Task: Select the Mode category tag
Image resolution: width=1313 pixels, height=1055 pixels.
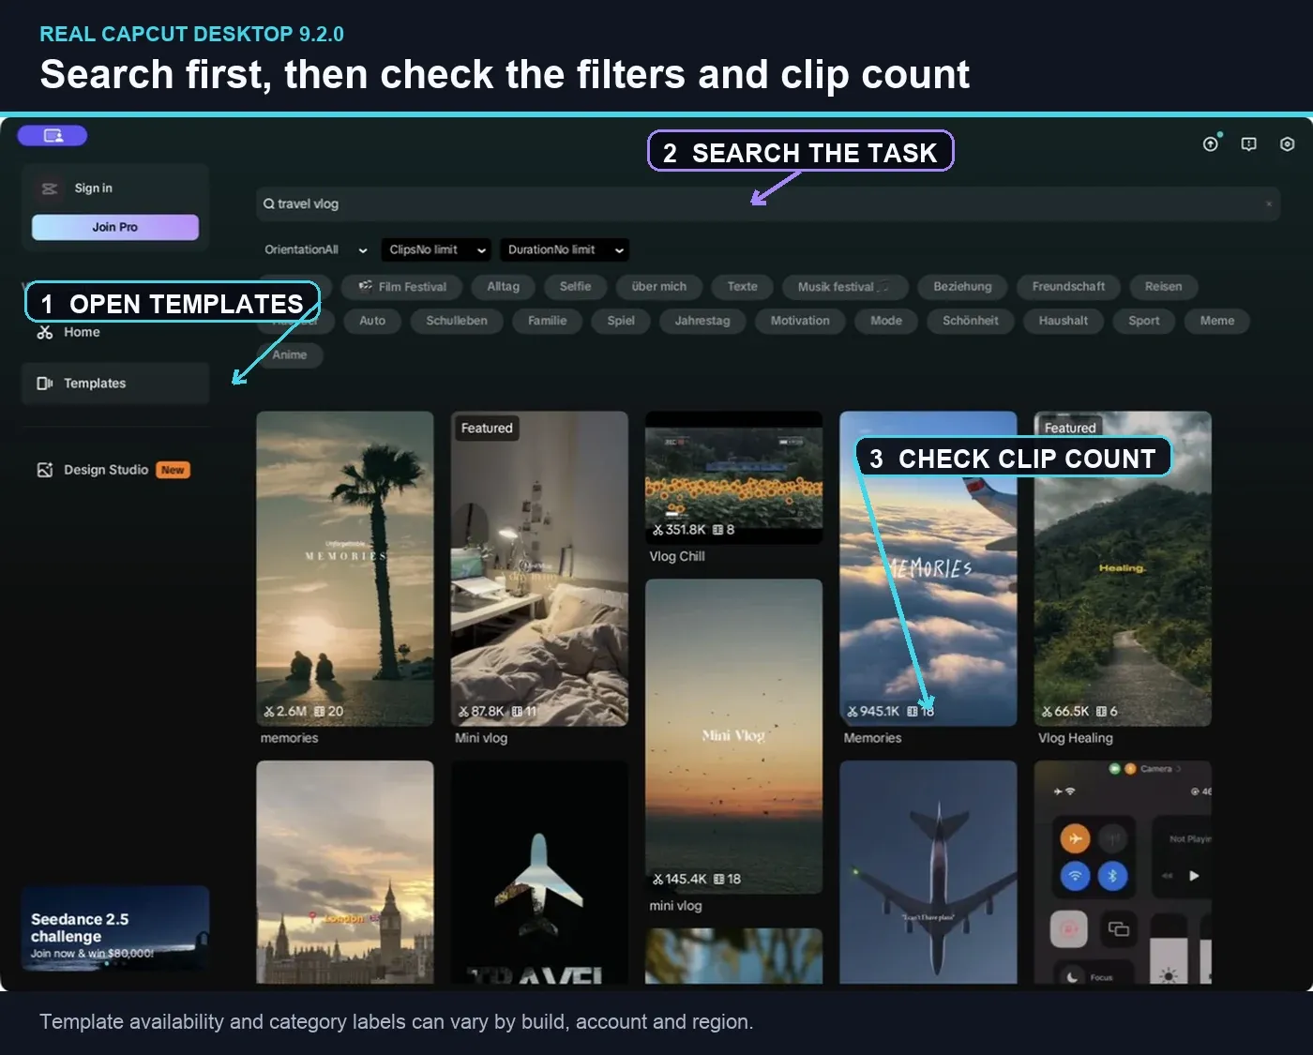Action: [886, 321]
